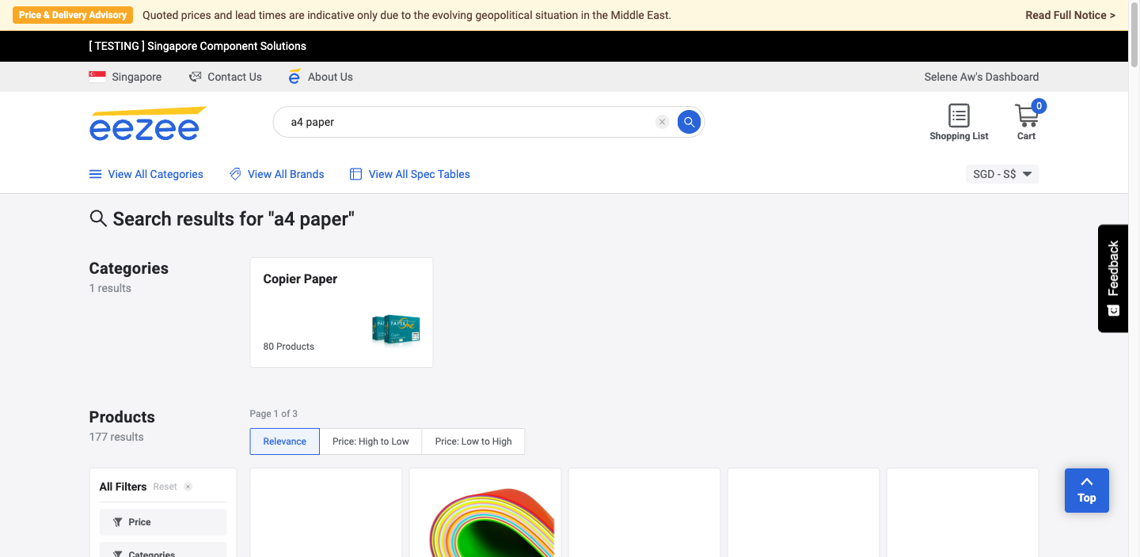Click the Contact Us envelope icon

pos(195,77)
